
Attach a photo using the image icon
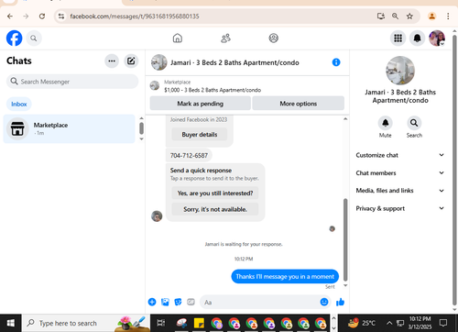[165, 302]
